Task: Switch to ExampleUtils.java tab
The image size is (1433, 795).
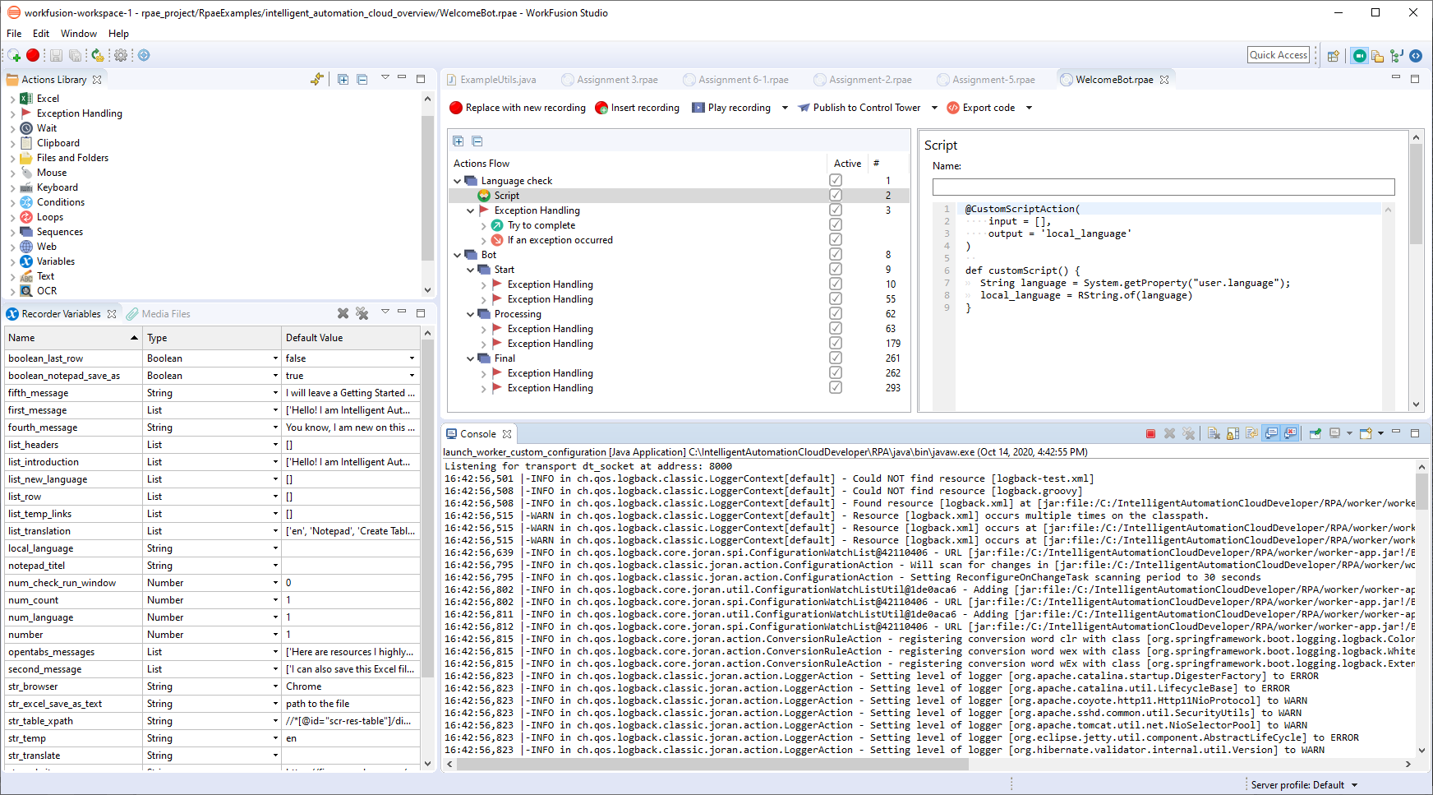Action: [x=491, y=80]
